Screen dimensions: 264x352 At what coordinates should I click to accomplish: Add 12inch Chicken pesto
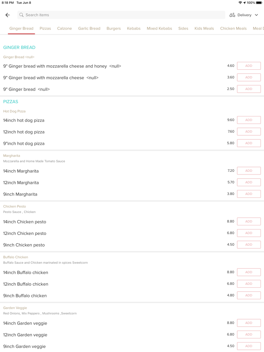coord(249,233)
